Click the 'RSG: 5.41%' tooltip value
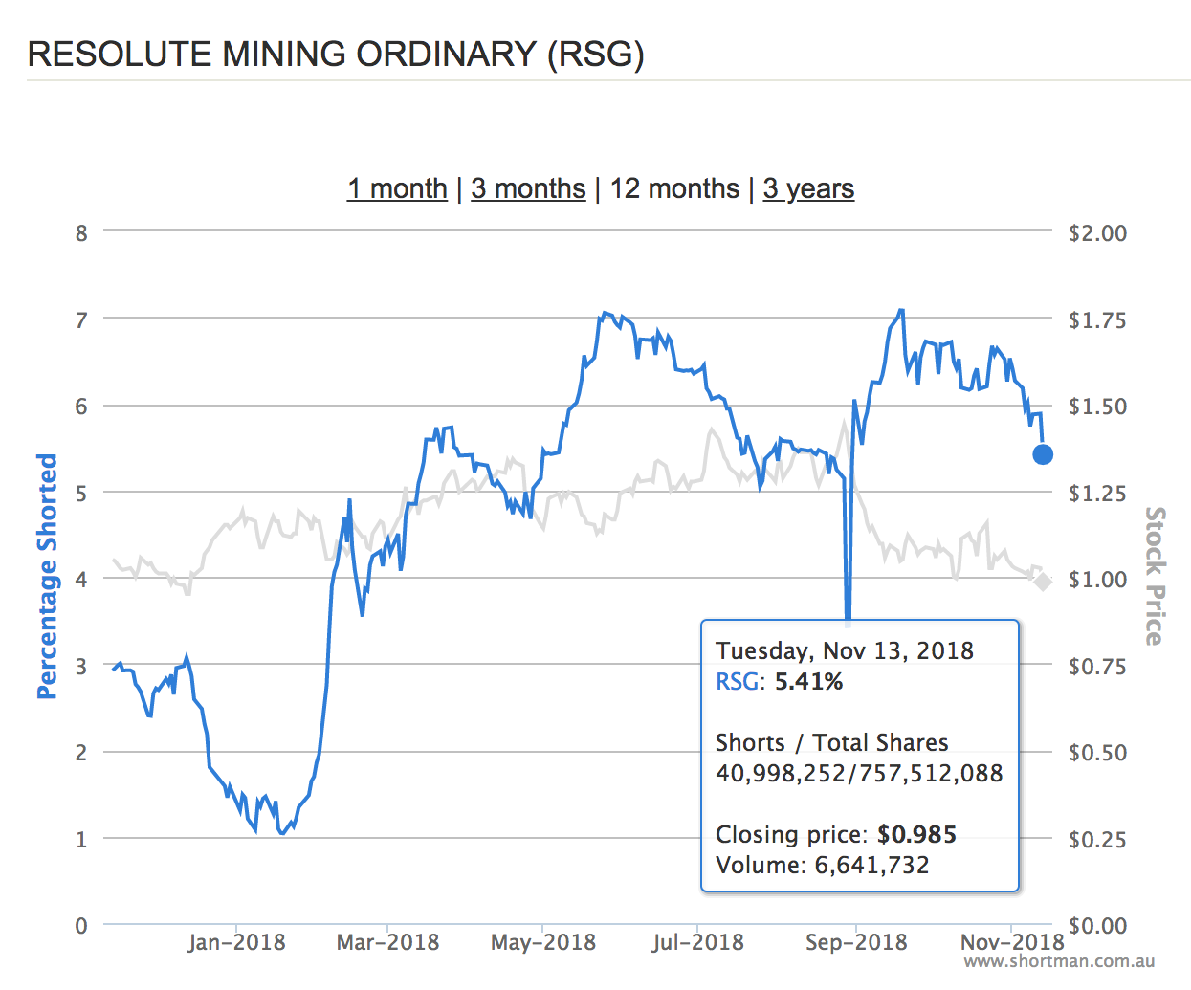 point(779,682)
